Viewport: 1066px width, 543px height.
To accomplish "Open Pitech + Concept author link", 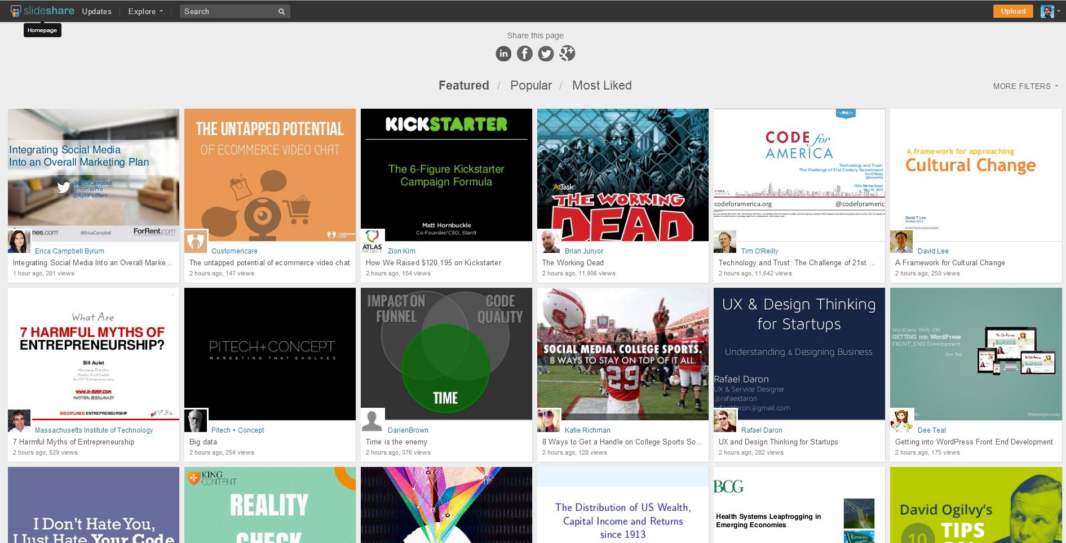I will 238,430.
